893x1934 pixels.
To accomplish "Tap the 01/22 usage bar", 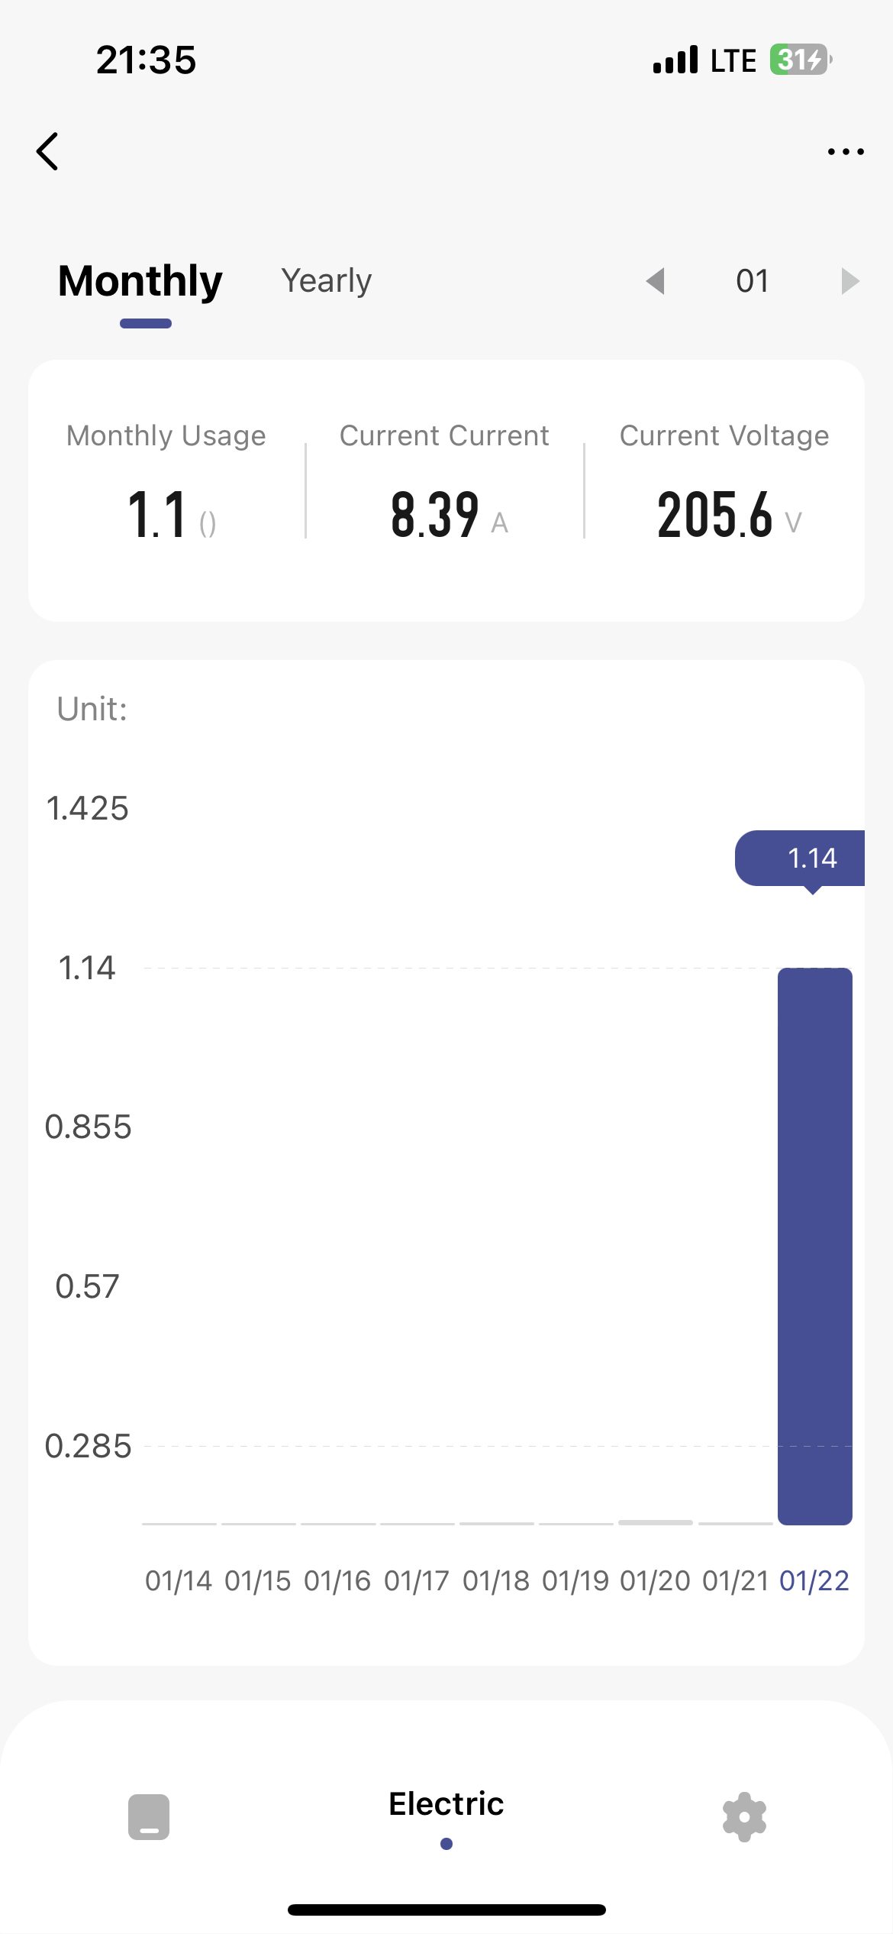I will point(814,1245).
